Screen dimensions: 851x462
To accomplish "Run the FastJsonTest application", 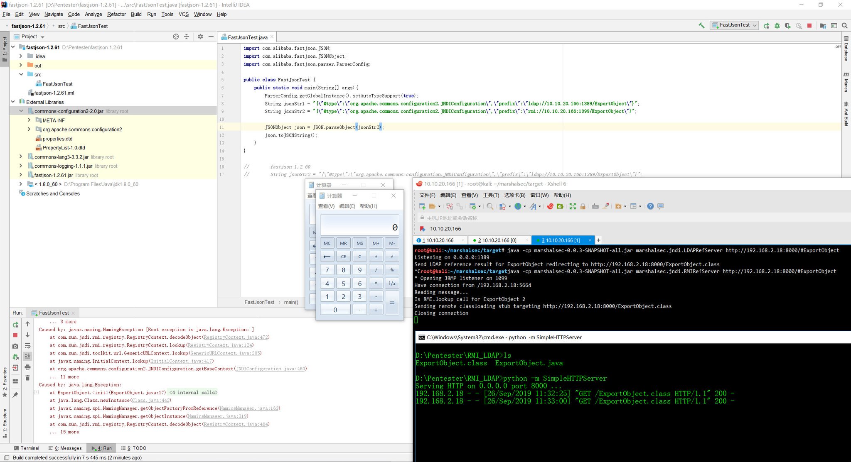I will click(766, 25).
